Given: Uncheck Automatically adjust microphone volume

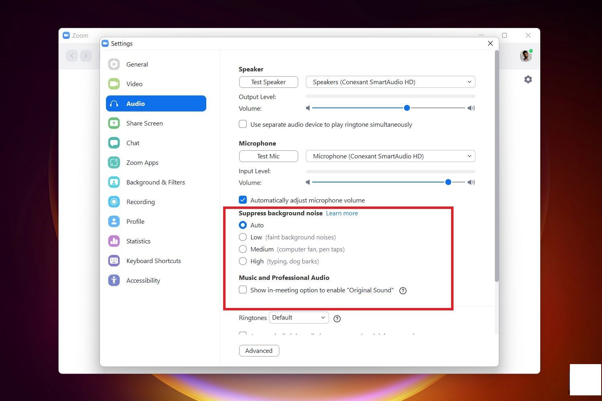Looking at the screenshot, I should click(x=243, y=200).
